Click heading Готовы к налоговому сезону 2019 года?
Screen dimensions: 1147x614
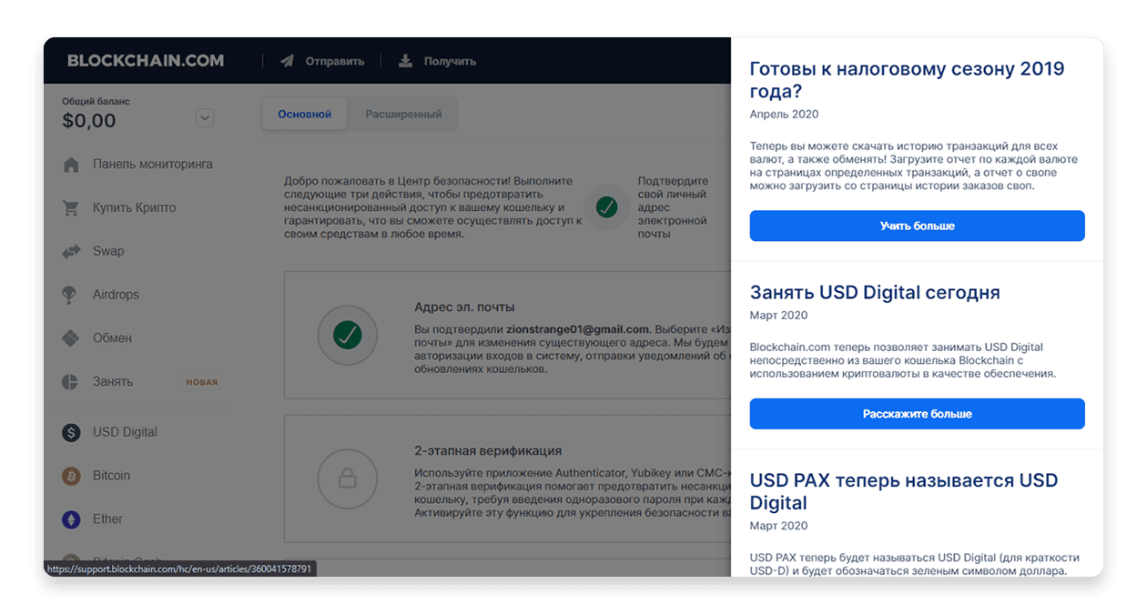point(907,80)
